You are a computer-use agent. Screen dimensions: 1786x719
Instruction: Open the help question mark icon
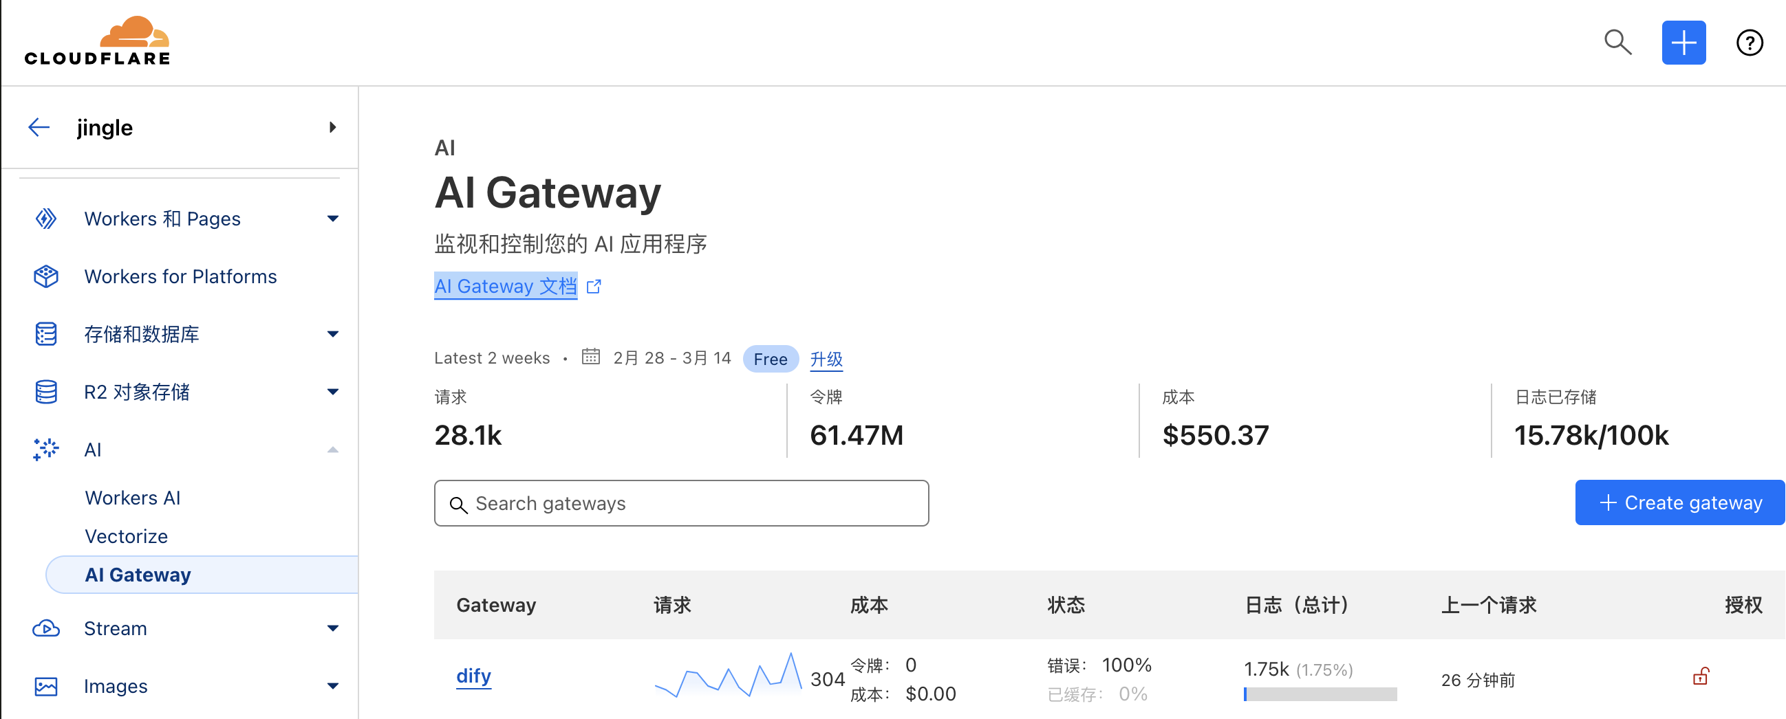(1750, 42)
